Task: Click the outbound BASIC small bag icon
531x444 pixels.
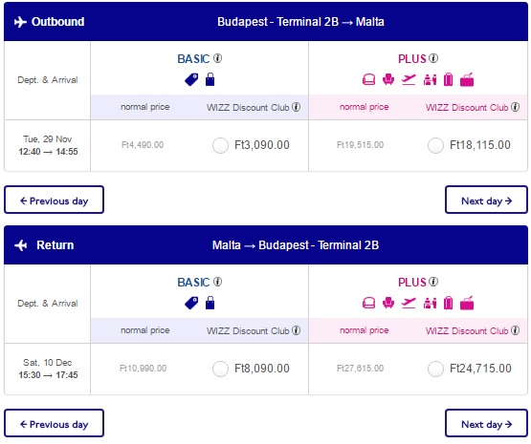Action: click(210, 79)
